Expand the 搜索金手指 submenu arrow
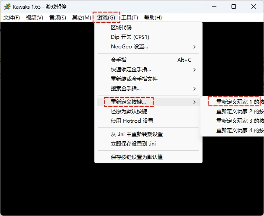This screenshot has width=264, height=216. (194, 89)
